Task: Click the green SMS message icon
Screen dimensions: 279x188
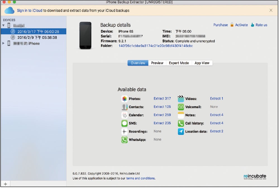Action: point(124,123)
